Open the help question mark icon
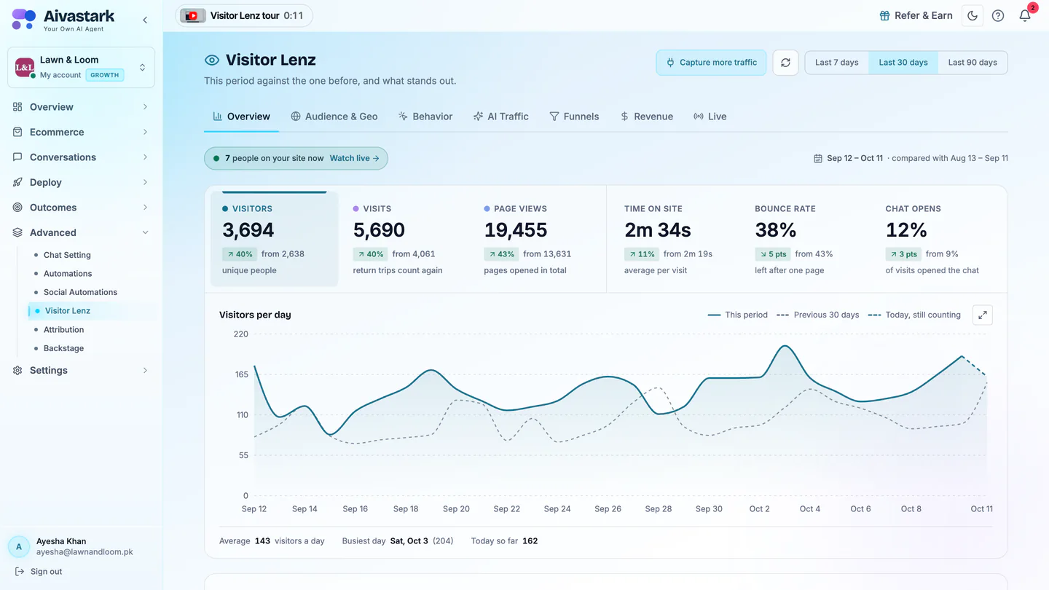 pyautogui.click(x=998, y=15)
